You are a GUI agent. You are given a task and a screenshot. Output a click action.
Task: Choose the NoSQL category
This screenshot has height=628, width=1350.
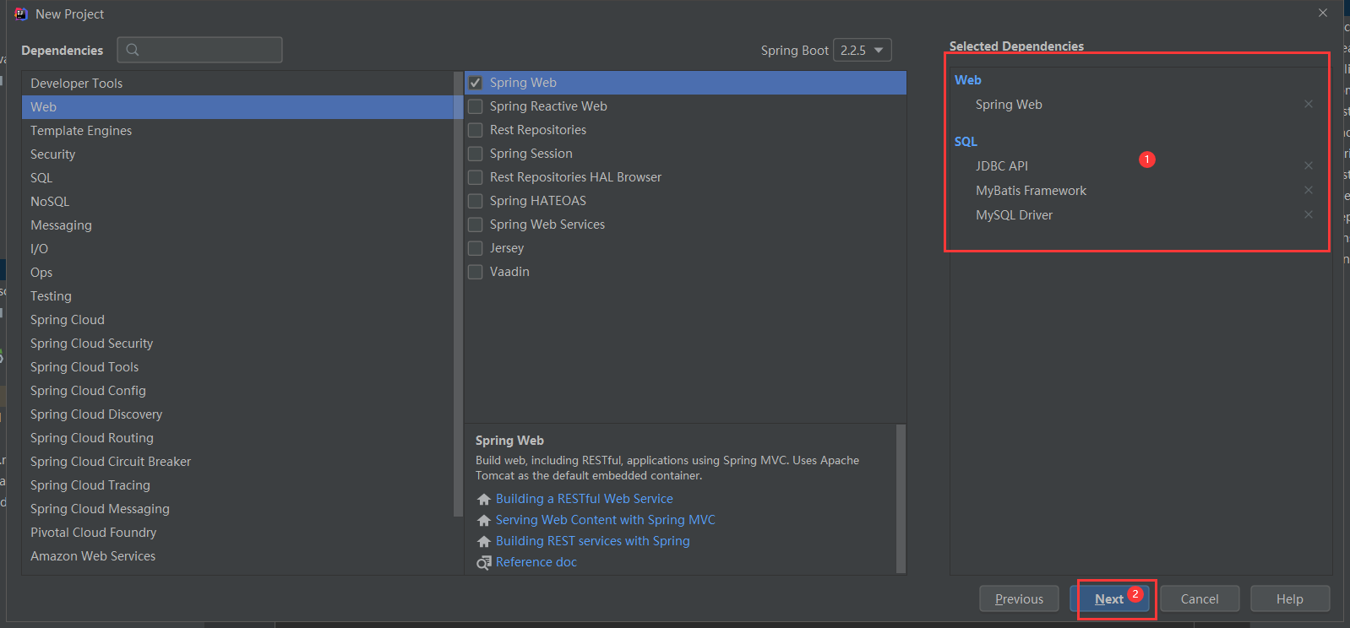[x=237, y=202]
